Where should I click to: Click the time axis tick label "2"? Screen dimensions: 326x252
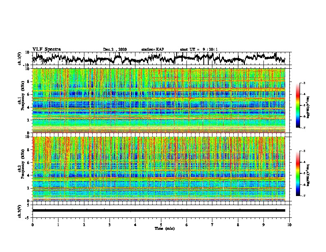coord(84,225)
